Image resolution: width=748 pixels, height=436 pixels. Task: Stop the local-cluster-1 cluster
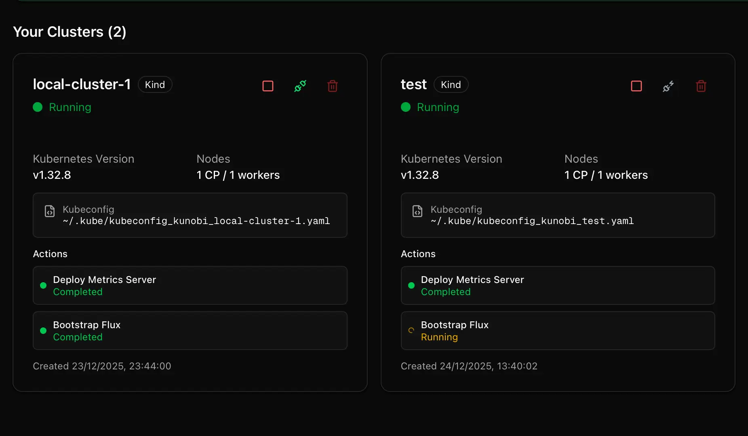click(x=268, y=86)
